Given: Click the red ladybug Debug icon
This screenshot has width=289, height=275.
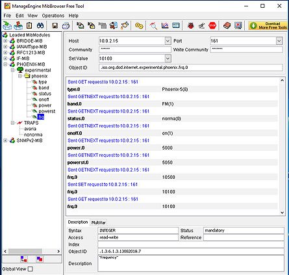Looking at the screenshot, I should 191,25.
